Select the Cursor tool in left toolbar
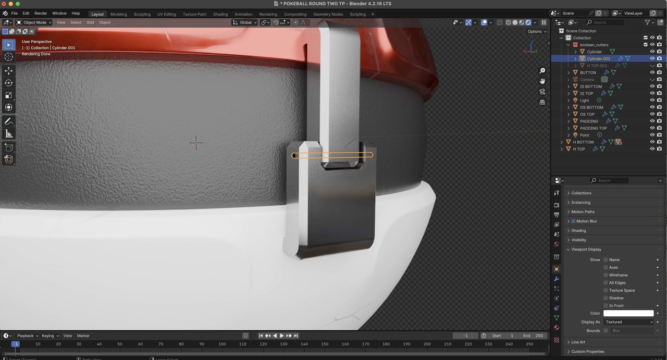 (9, 57)
